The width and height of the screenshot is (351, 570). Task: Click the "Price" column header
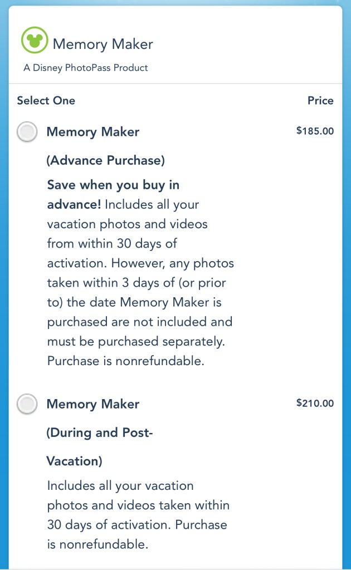pyautogui.click(x=320, y=101)
